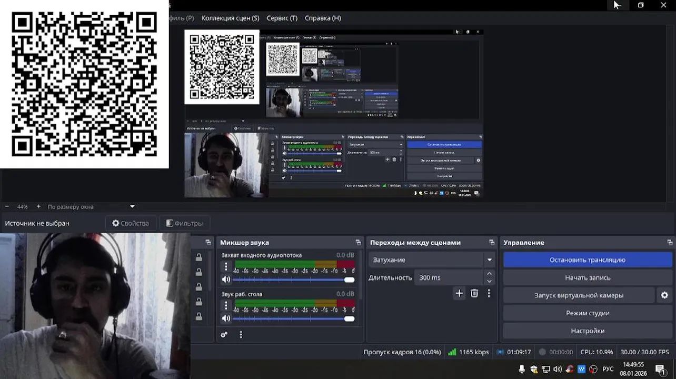Open the network tray icon
The height and width of the screenshot is (379, 676).
coord(546,369)
